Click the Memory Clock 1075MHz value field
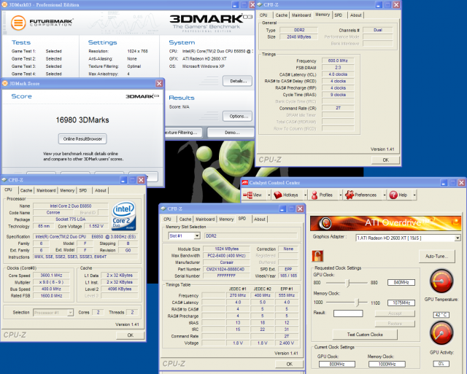This screenshot has width=467, height=374. click(401, 303)
